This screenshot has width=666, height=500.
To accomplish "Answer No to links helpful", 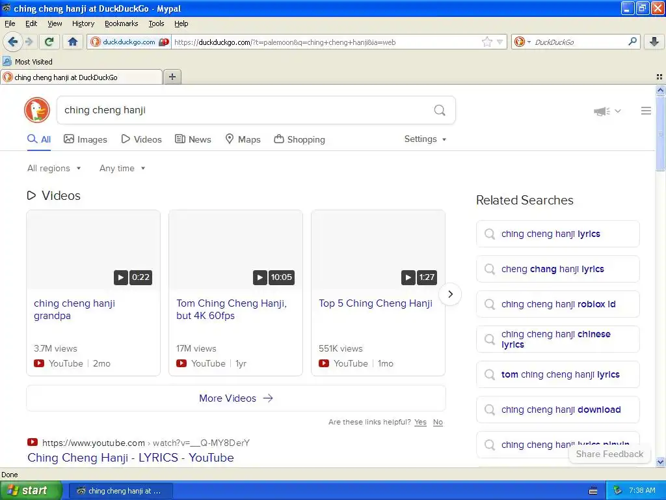I will click(x=438, y=422).
